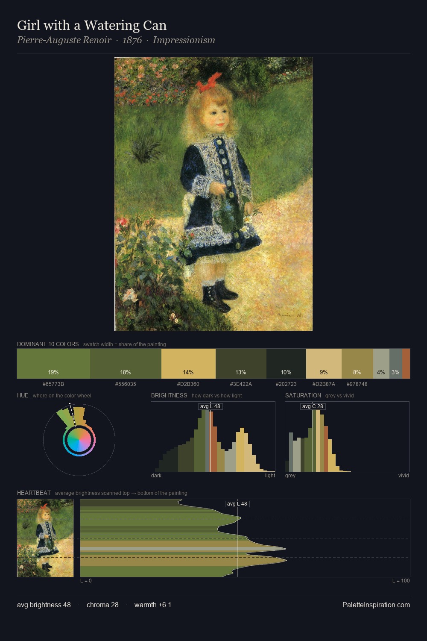Select the 9% pale sand swatch #D2B87A
This screenshot has width=427, height=641.
(324, 364)
